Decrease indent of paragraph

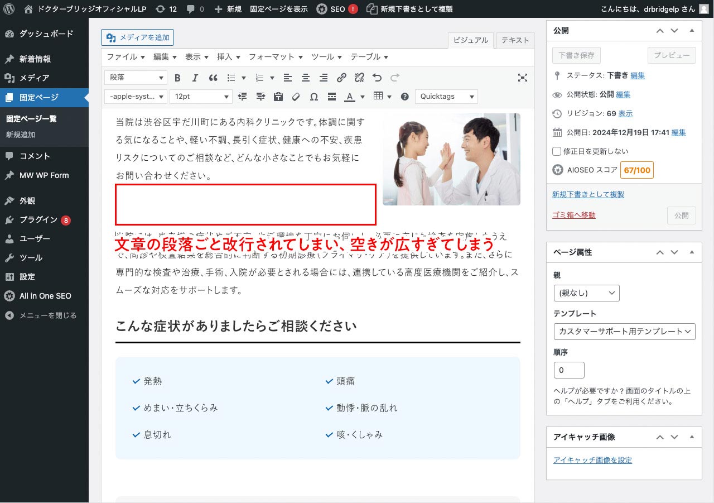(243, 97)
